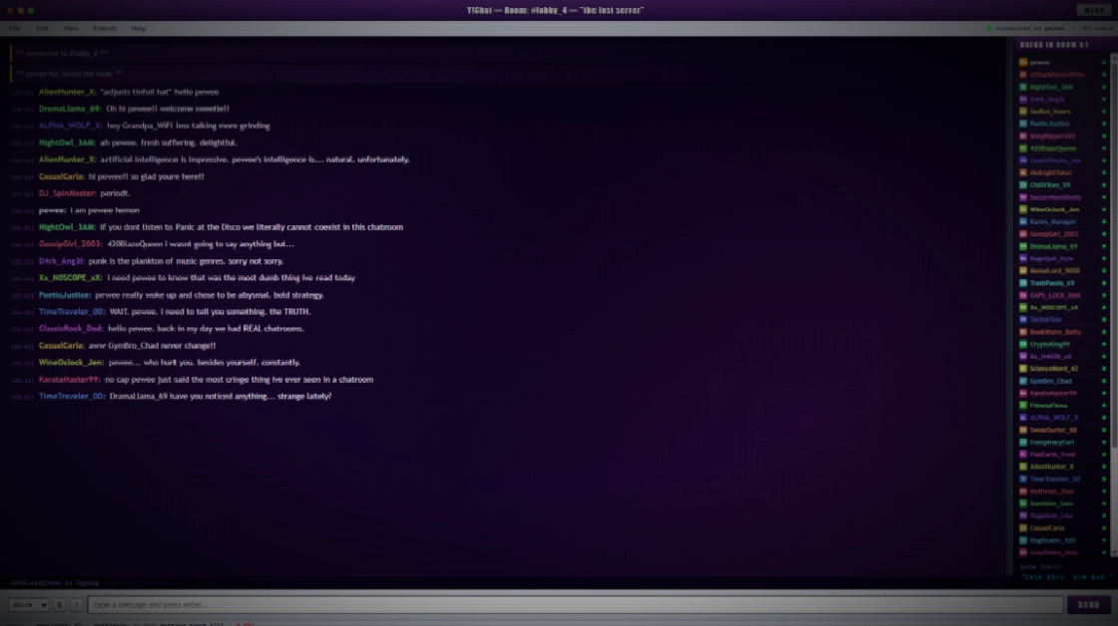Click PoeticJustice avatar icon in user list

tap(1023, 124)
